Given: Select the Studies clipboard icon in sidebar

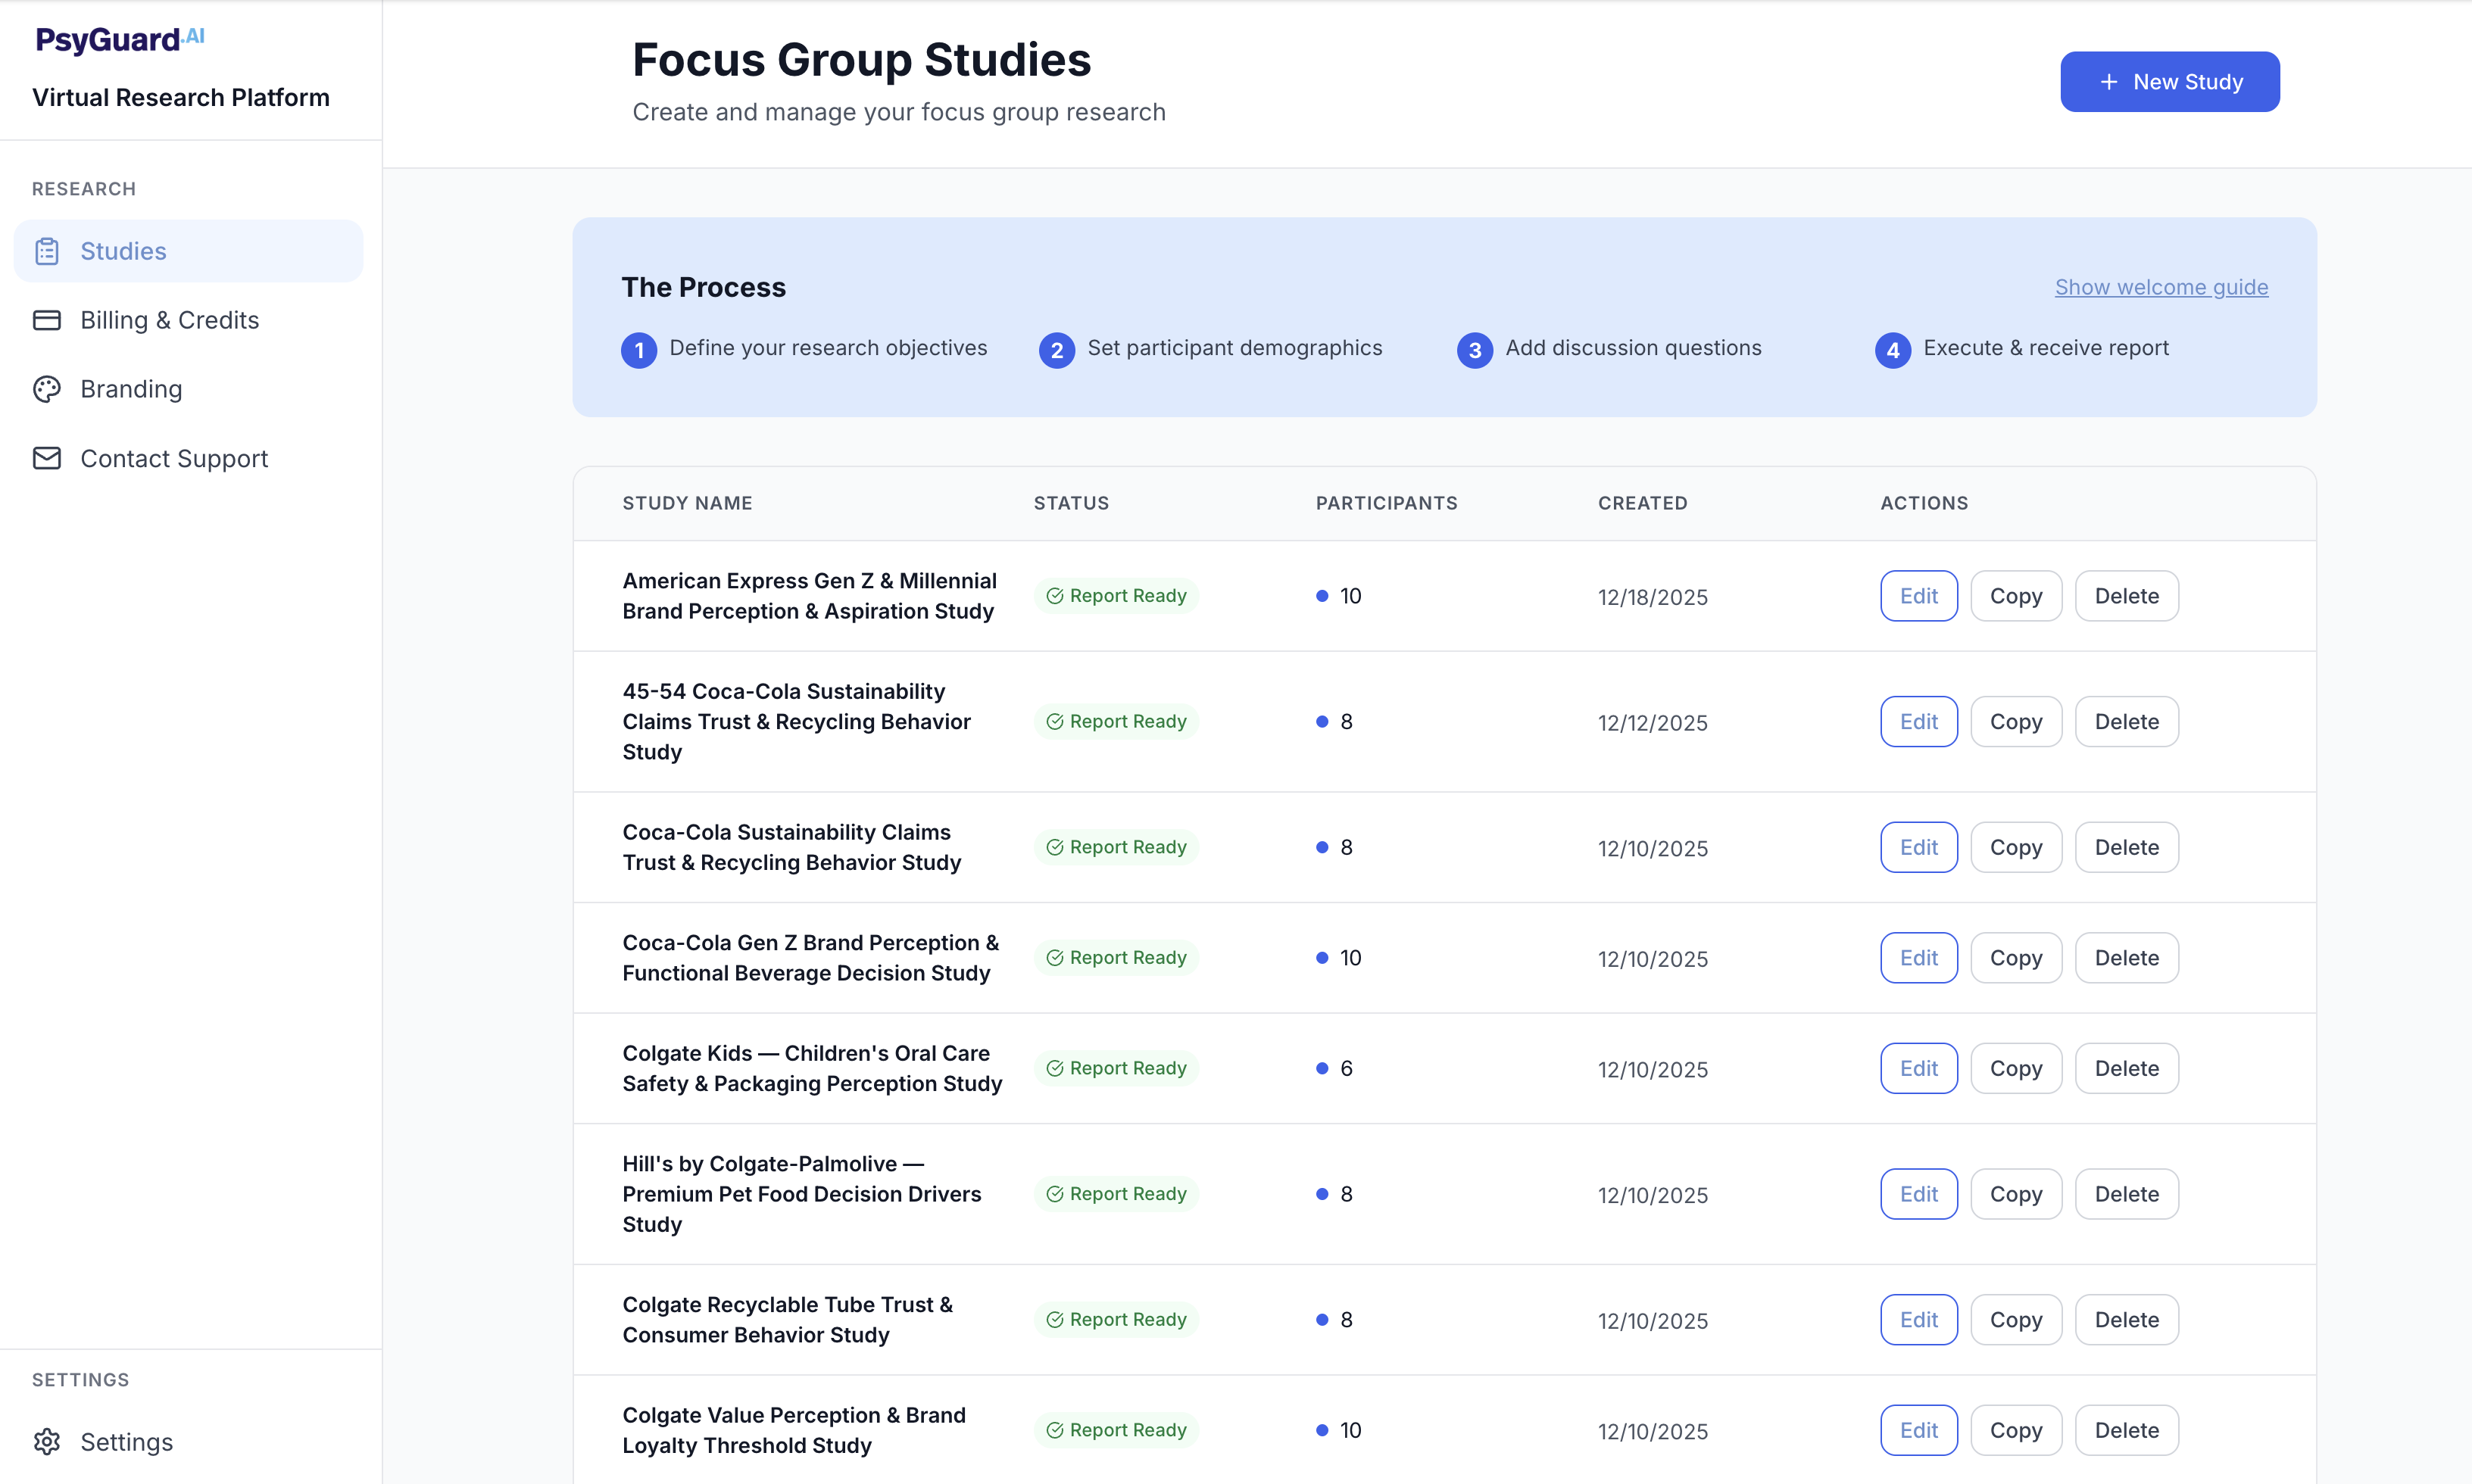Looking at the screenshot, I should [47, 251].
